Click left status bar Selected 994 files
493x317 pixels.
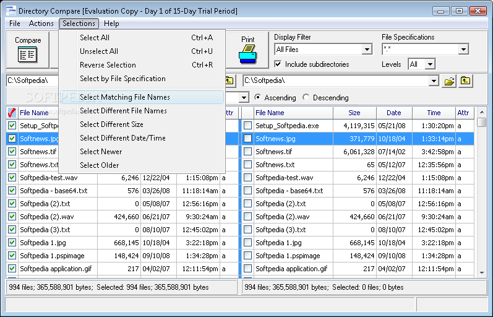[x=153, y=287]
